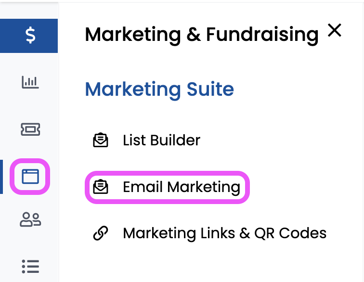Click the envelope icon beside Email Marketing
The width and height of the screenshot is (364, 282).
coord(101,187)
